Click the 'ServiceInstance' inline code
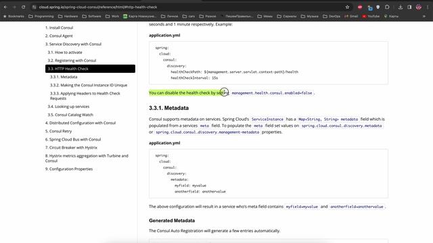This screenshot has height=243, width=433. [267, 119]
